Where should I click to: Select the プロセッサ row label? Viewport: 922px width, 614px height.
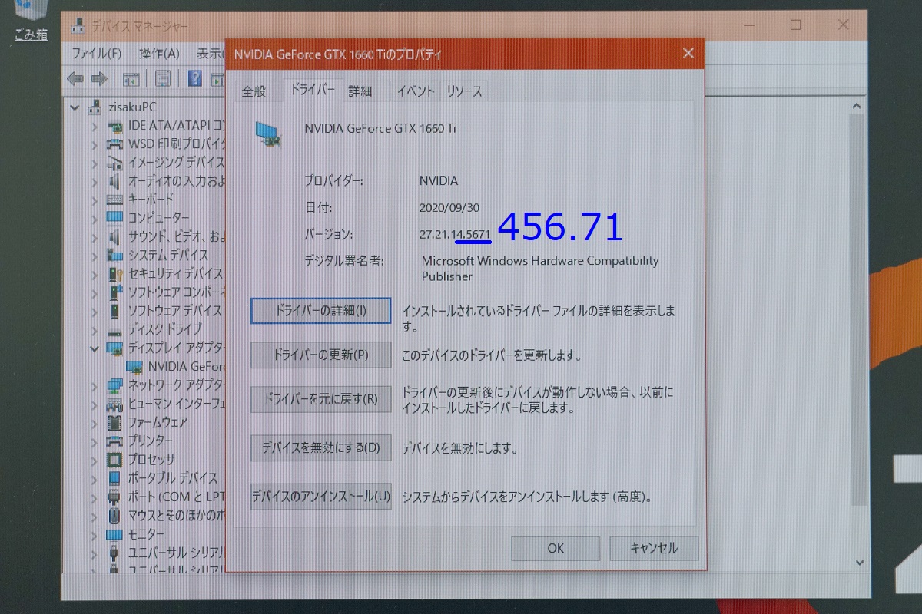point(151,459)
